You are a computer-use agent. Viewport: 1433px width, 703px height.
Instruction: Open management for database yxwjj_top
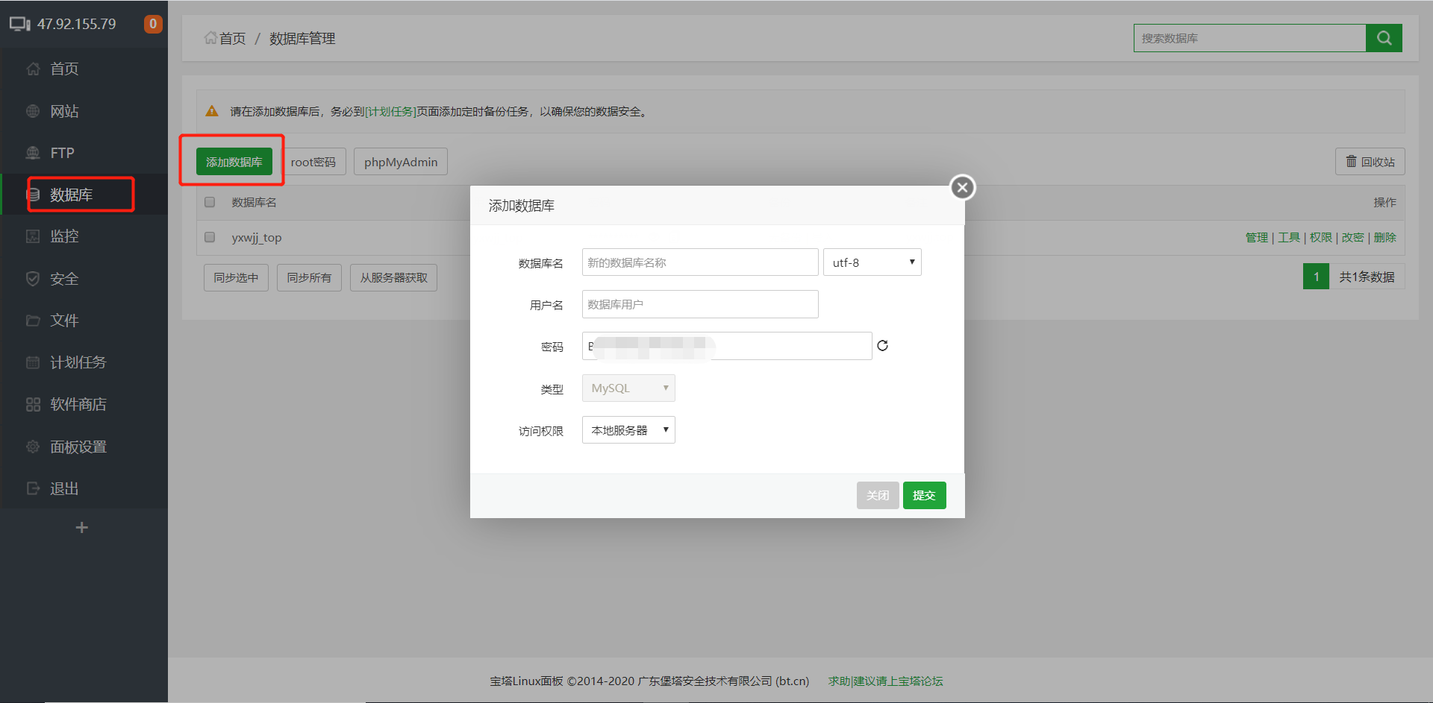click(1257, 237)
